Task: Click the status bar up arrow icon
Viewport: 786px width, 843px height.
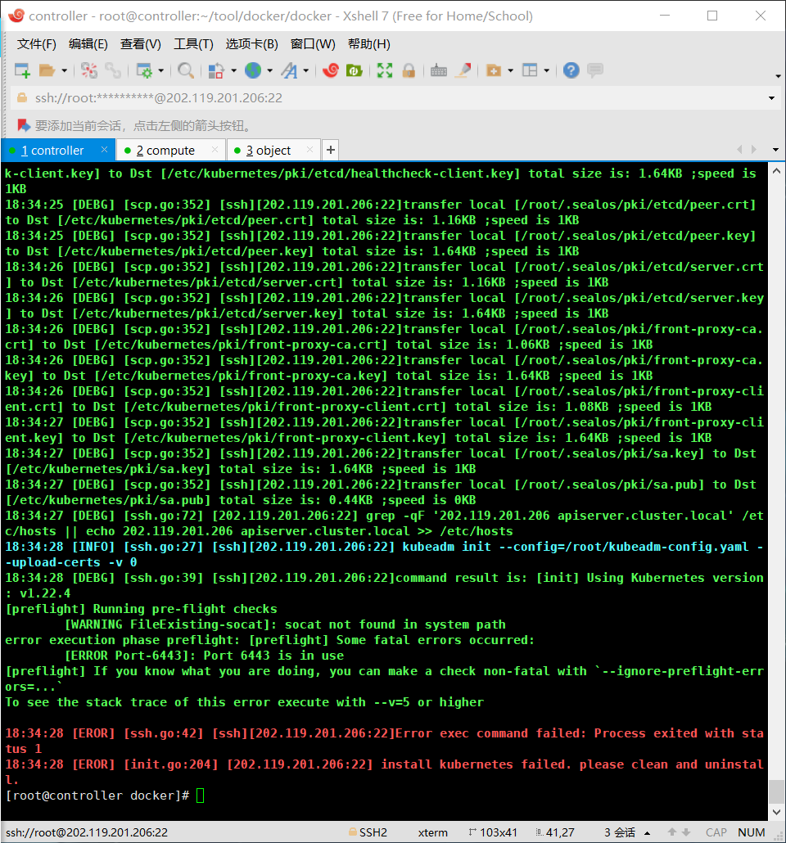Action: (x=672, y=833)
